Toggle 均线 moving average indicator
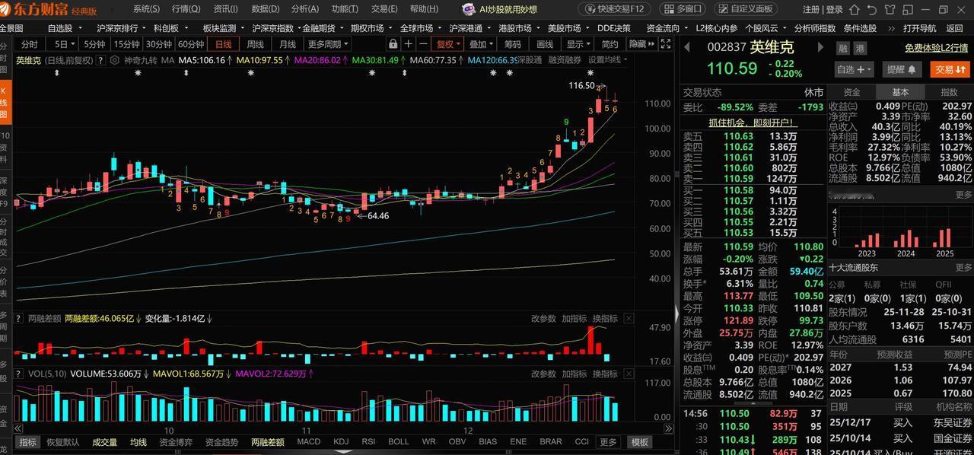The height and width of the screenshot is (455, 974). point(138,442)
